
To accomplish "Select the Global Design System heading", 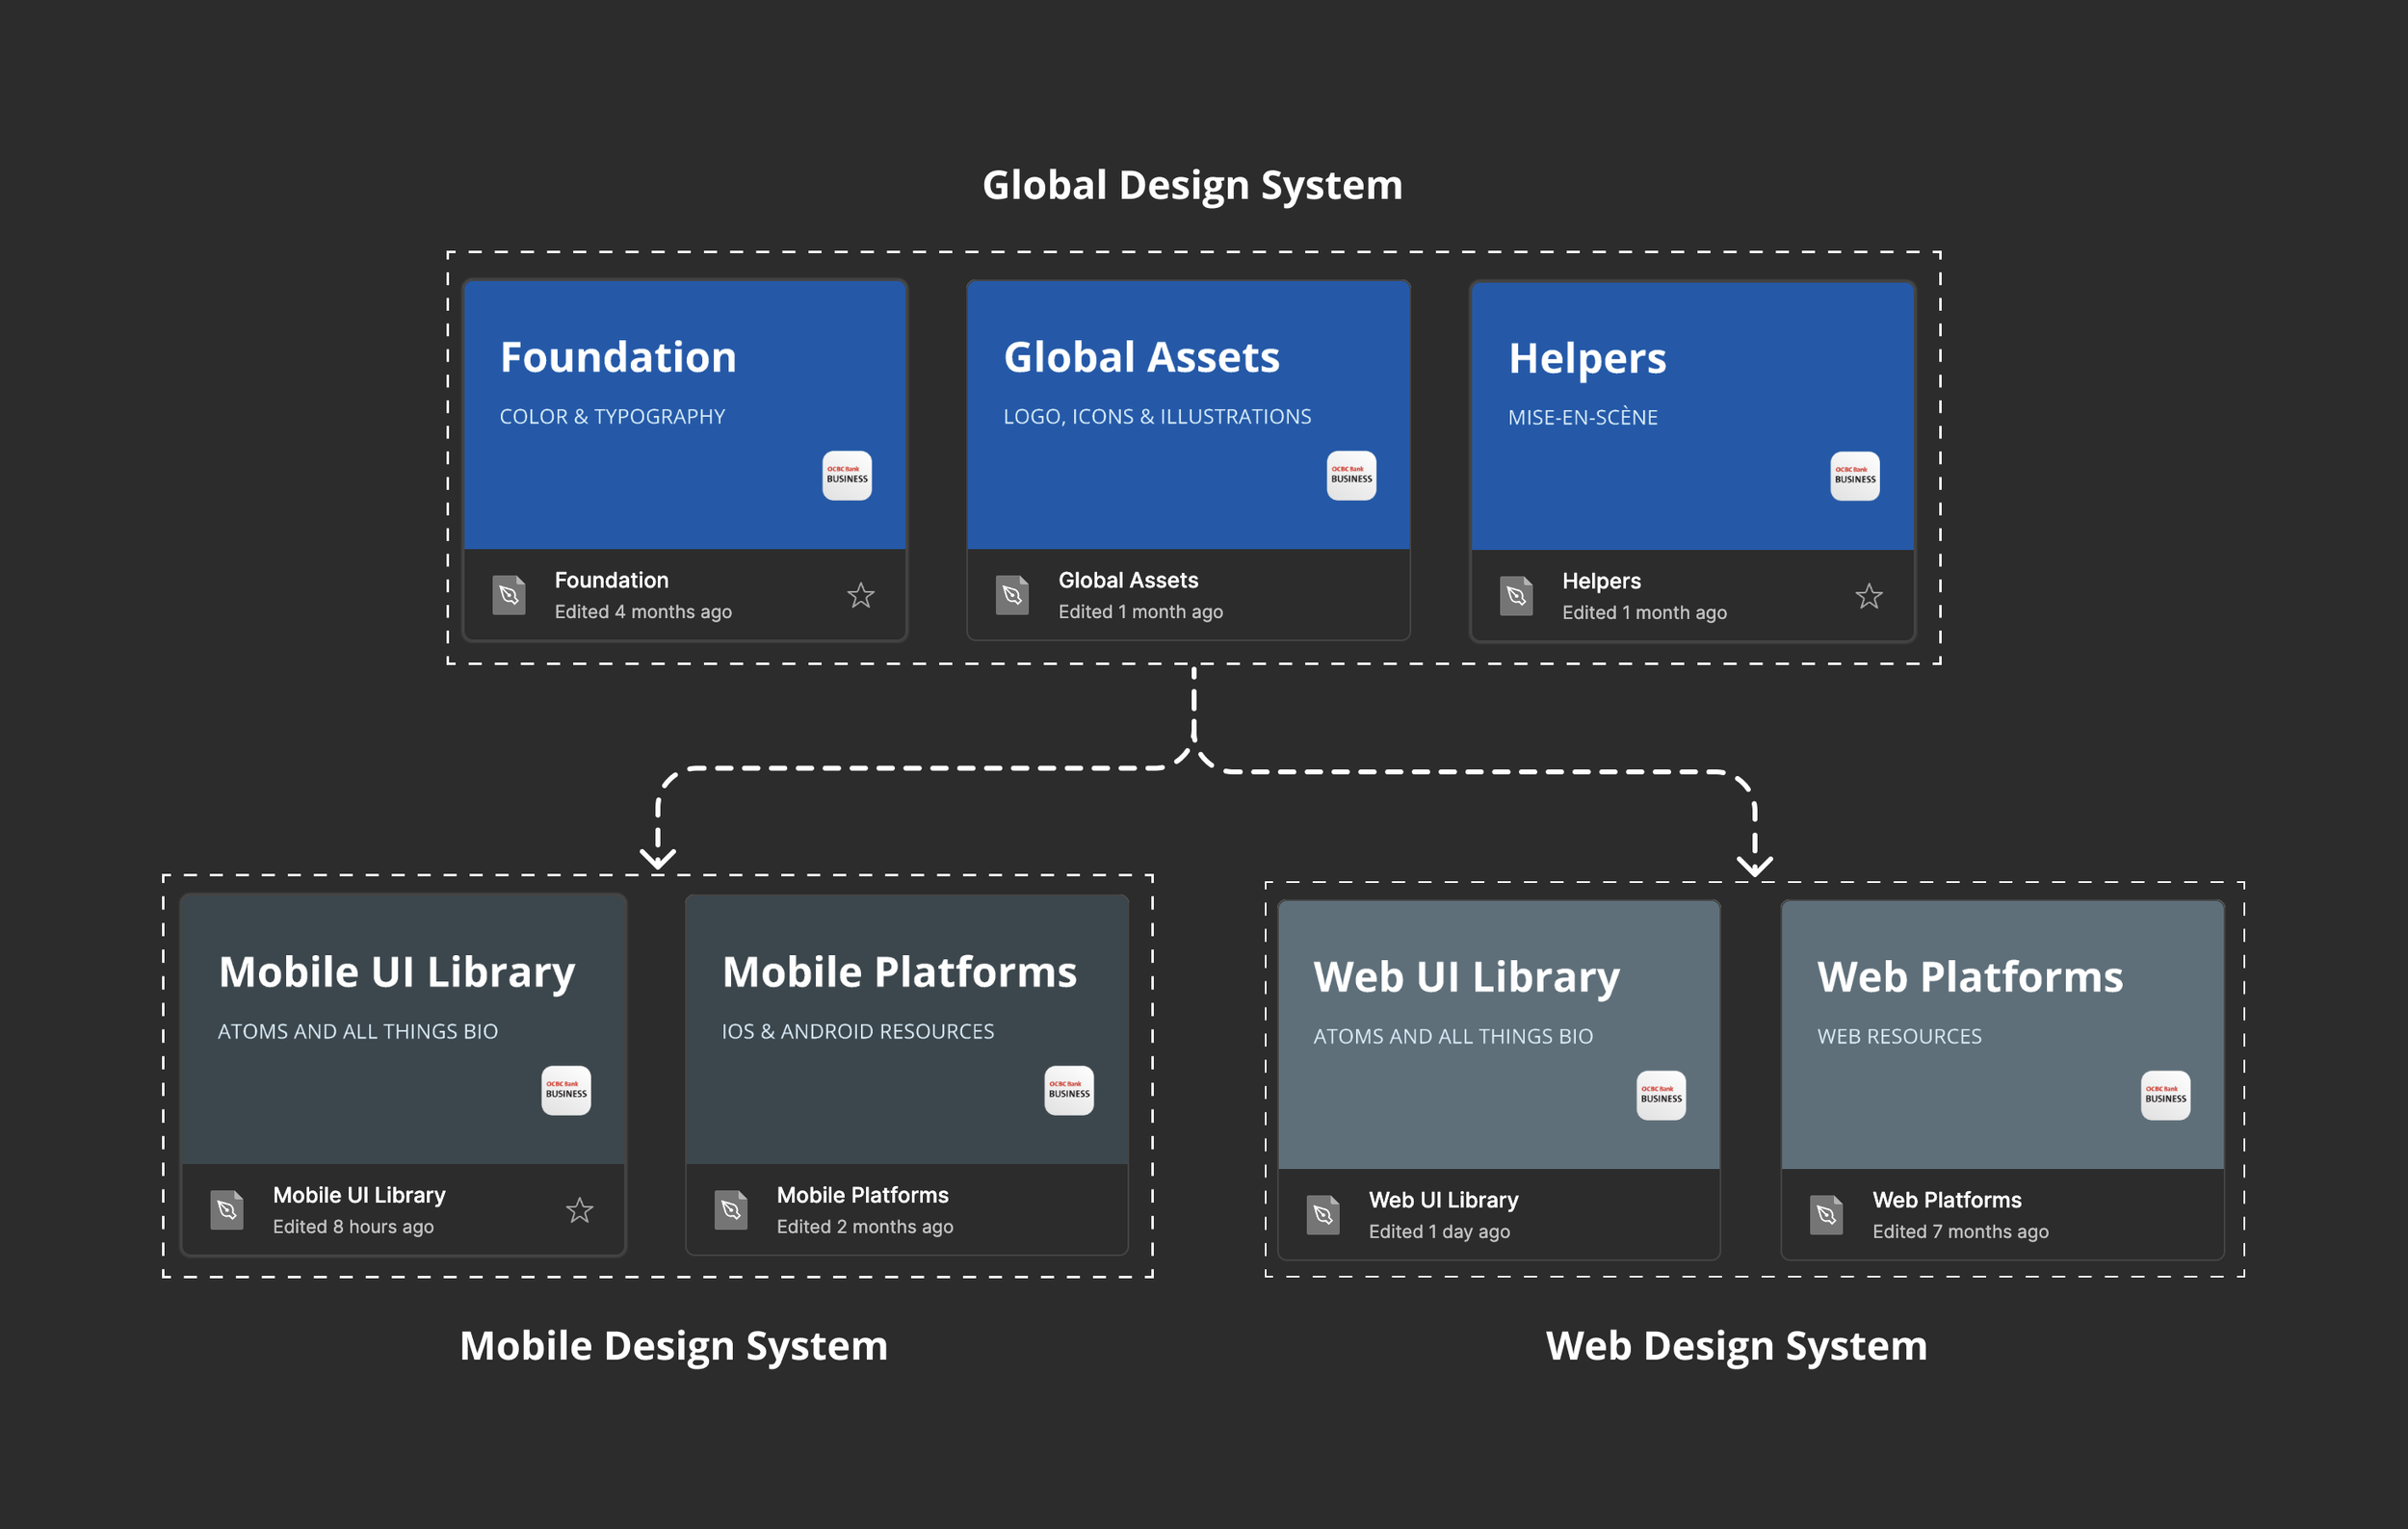I will click(1192, 186).
